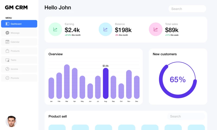Click the blue Balance trend icon
Screen dimensions: 217x130
(105, 29)
